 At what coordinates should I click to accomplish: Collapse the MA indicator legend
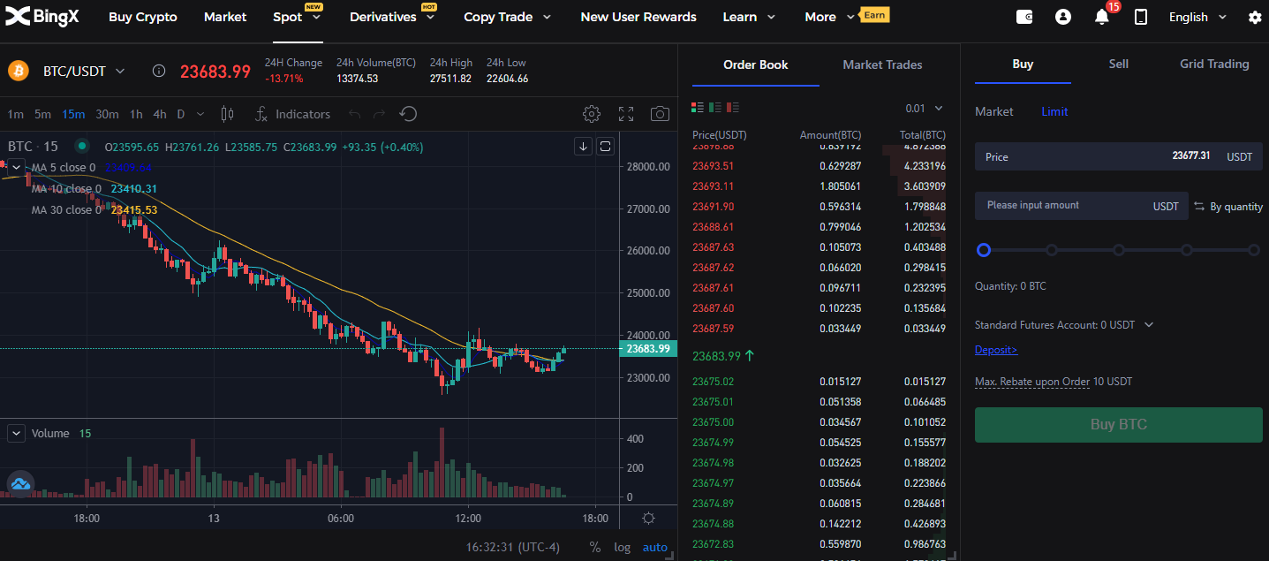[x=16, y=167]
